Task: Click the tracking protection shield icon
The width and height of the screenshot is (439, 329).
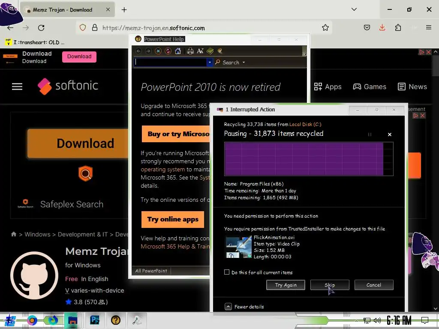Action: (83, 27)
